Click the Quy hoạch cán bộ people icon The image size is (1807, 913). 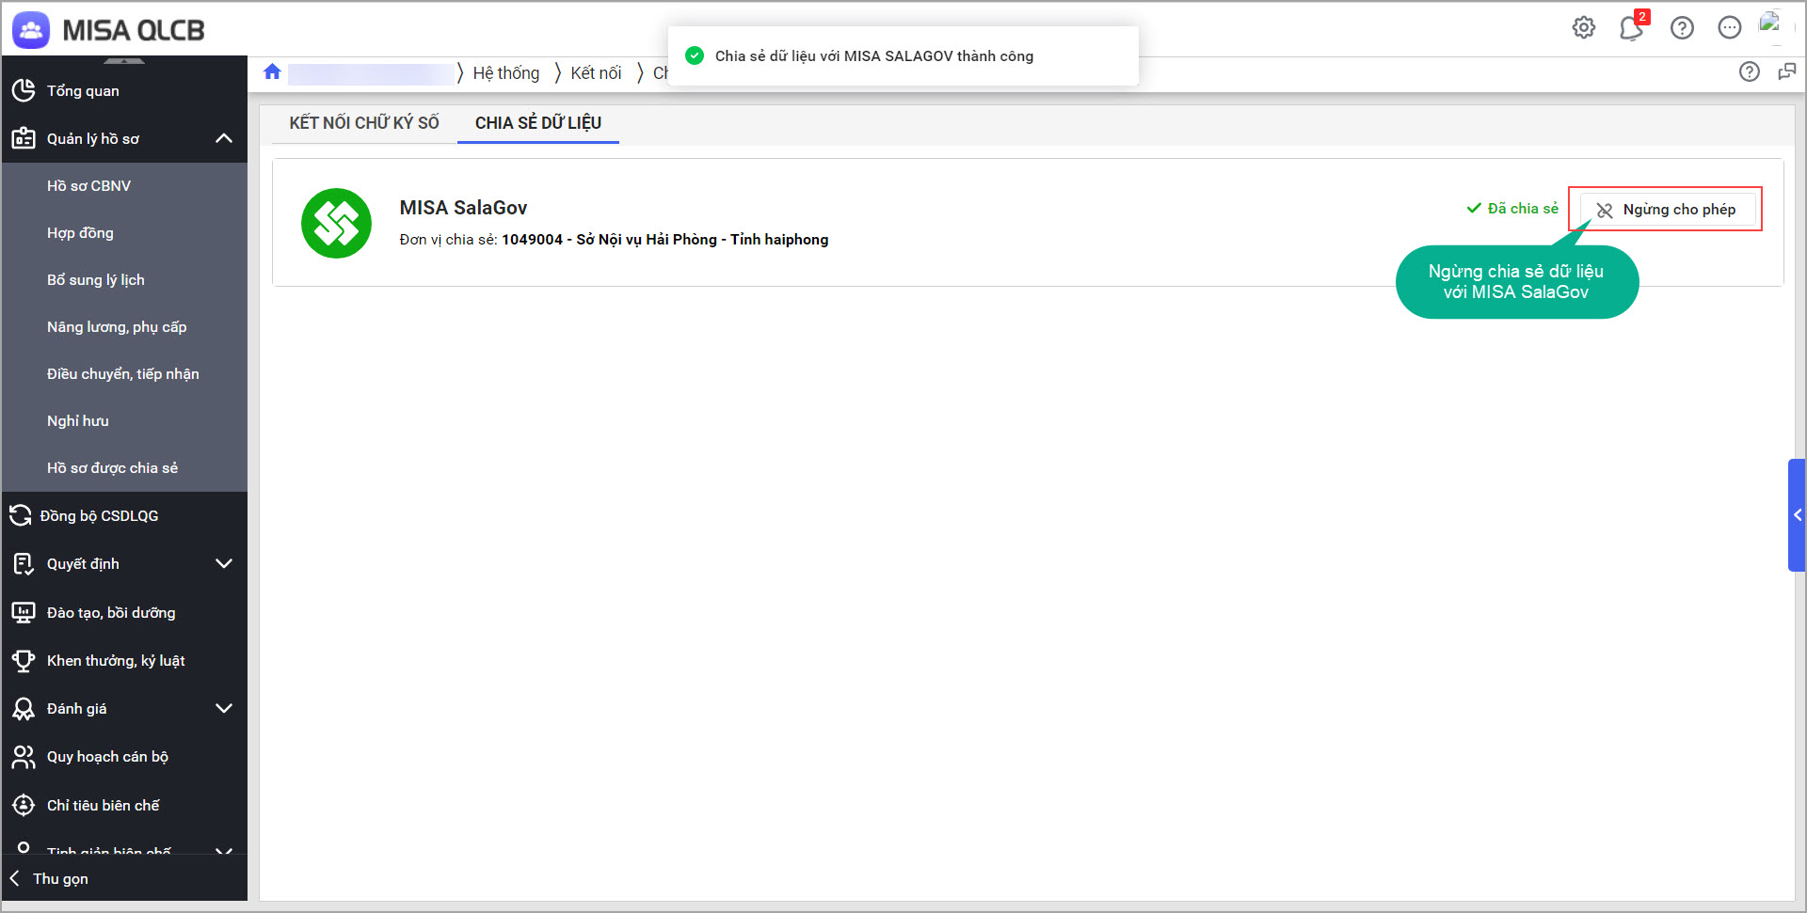pos(24,757)
